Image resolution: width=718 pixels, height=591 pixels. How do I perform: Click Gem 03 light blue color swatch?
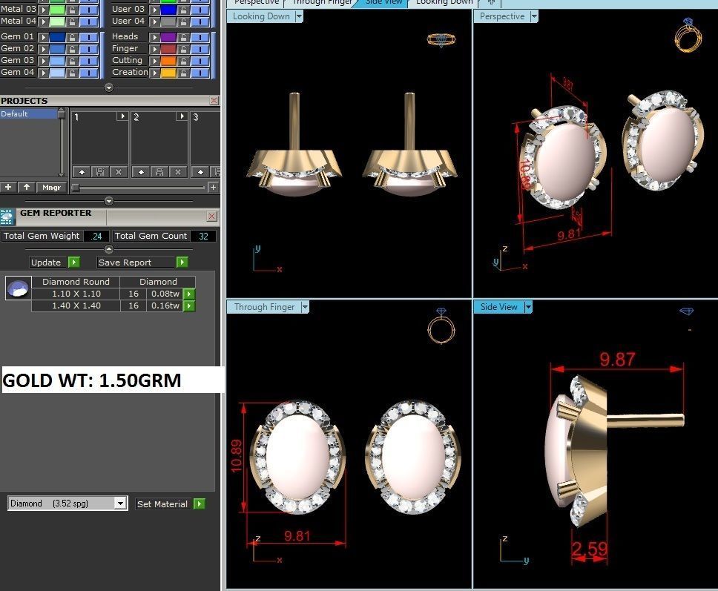(x=57, y=60)
